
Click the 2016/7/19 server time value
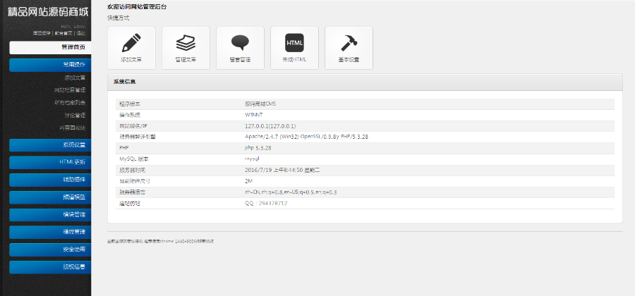pos(282,171)
